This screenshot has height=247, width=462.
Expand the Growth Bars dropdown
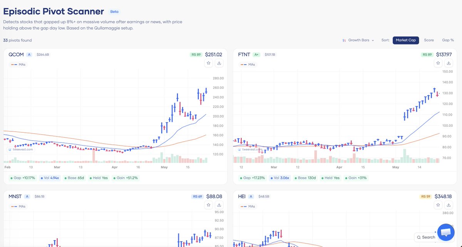tap(358, 40)
